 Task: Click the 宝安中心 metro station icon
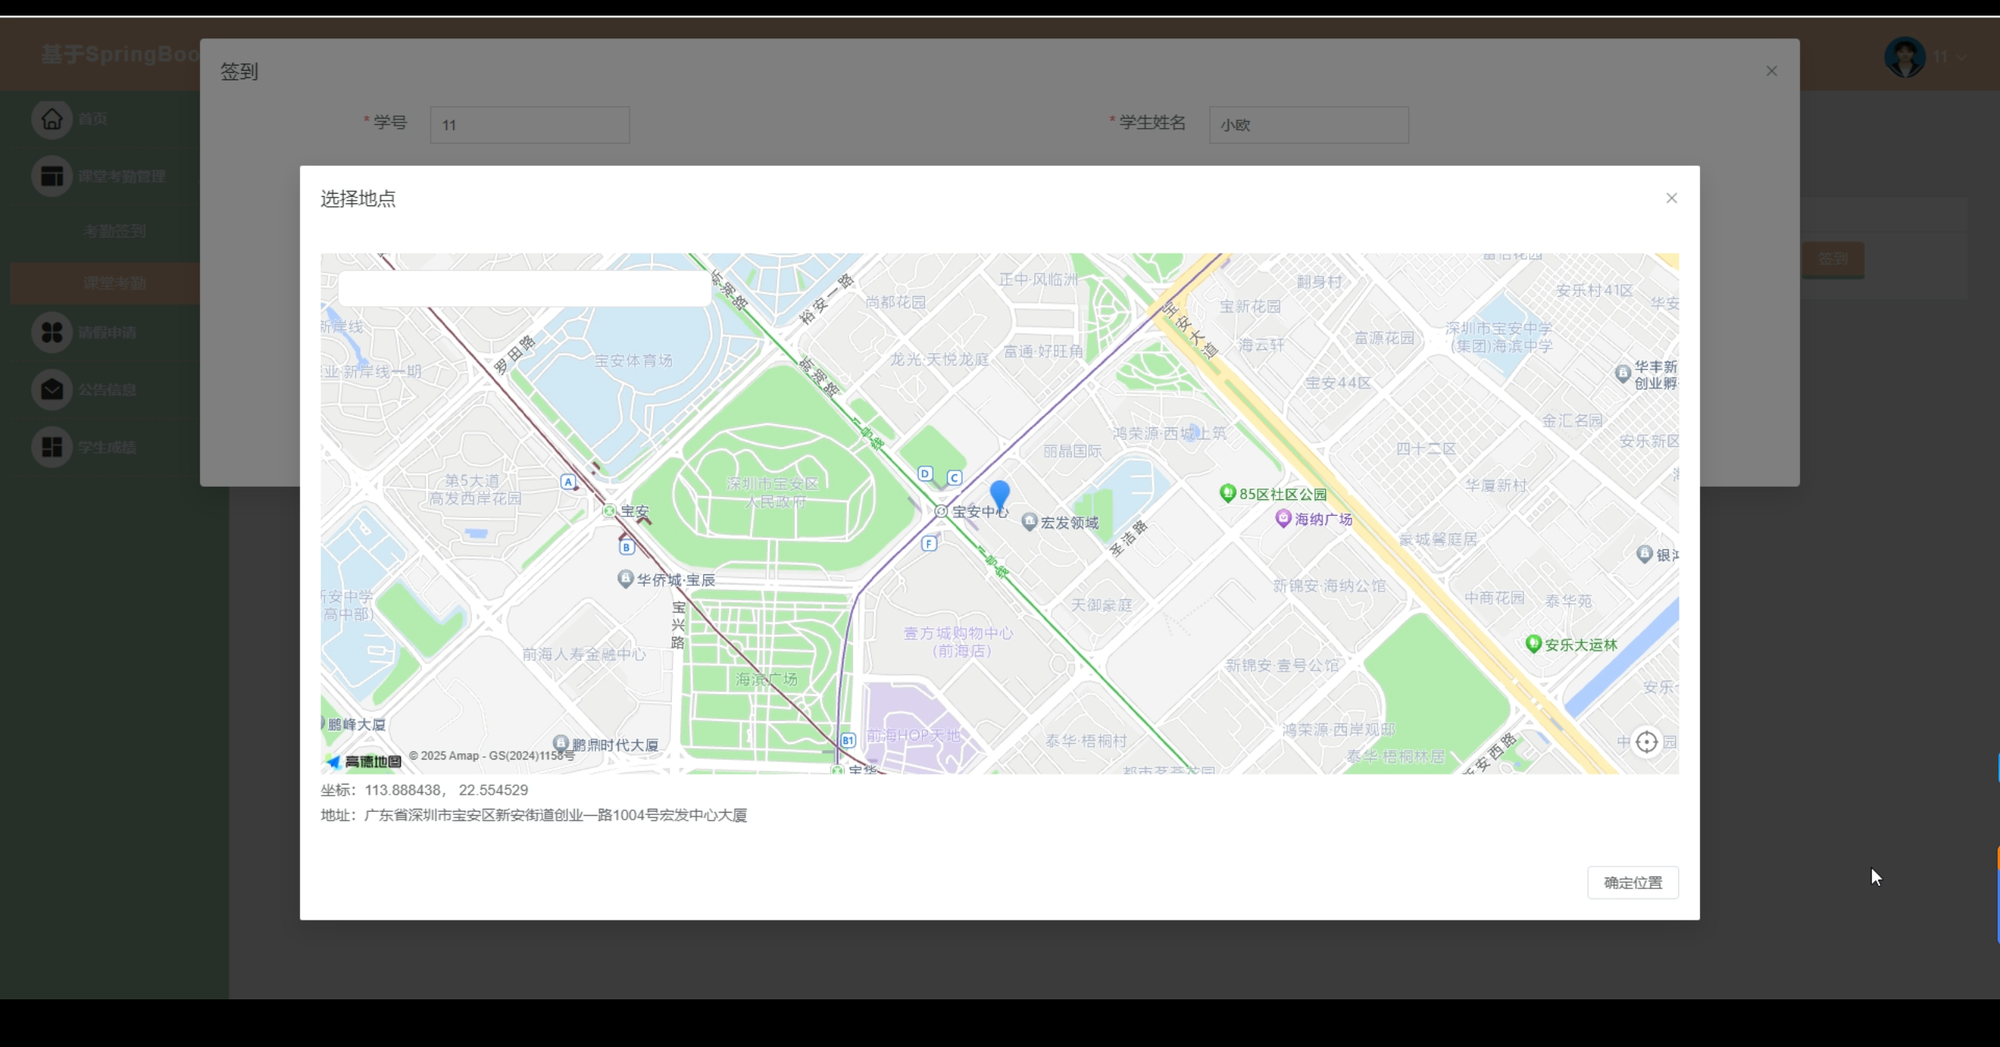coord(941,511)
